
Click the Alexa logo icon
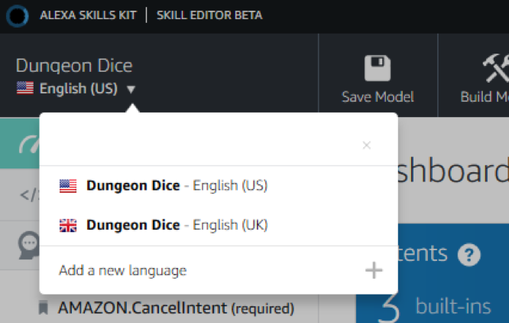[x=15, y=15]
